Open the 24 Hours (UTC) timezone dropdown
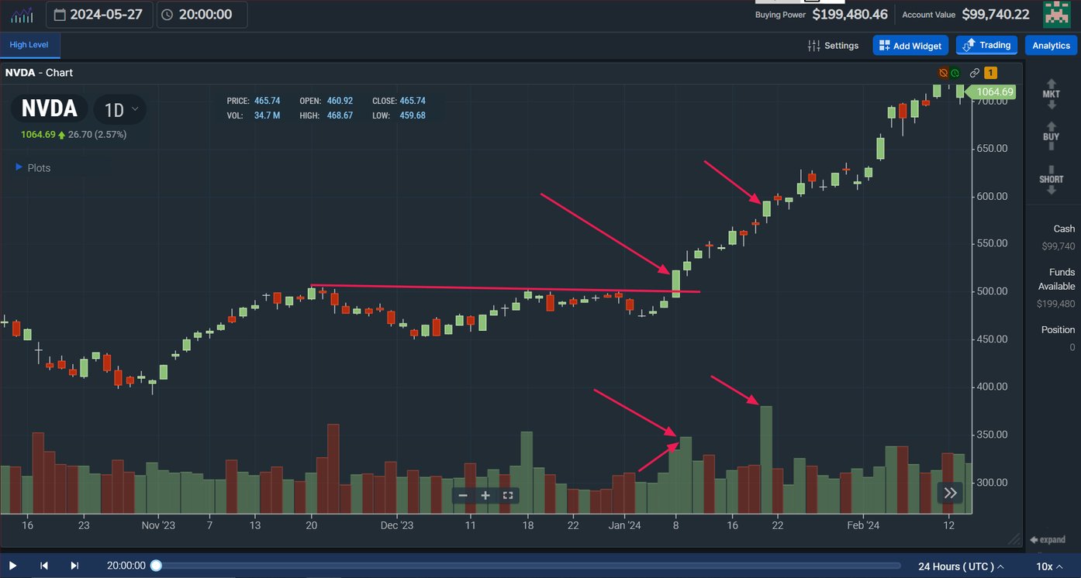 click(x=959, y=566)
